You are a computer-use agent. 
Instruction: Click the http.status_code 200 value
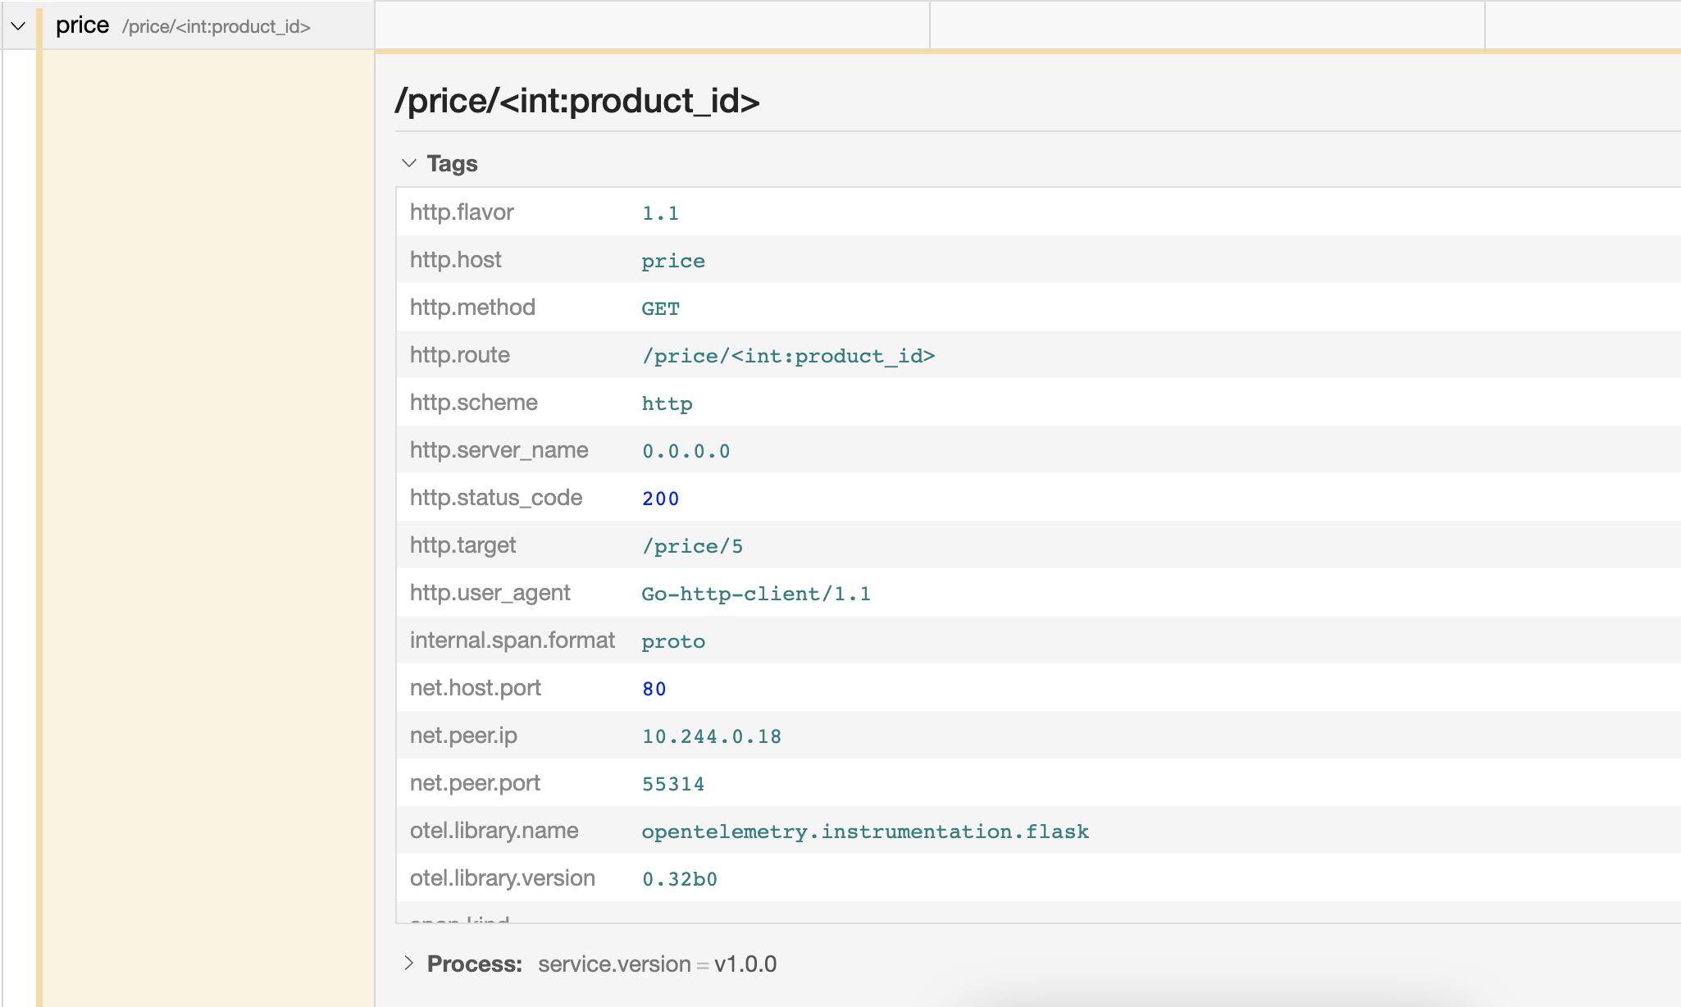point(660,499)
